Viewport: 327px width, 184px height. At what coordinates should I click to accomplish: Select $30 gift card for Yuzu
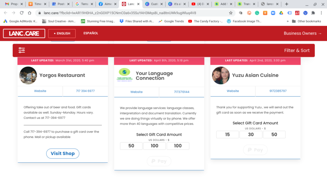251,134
